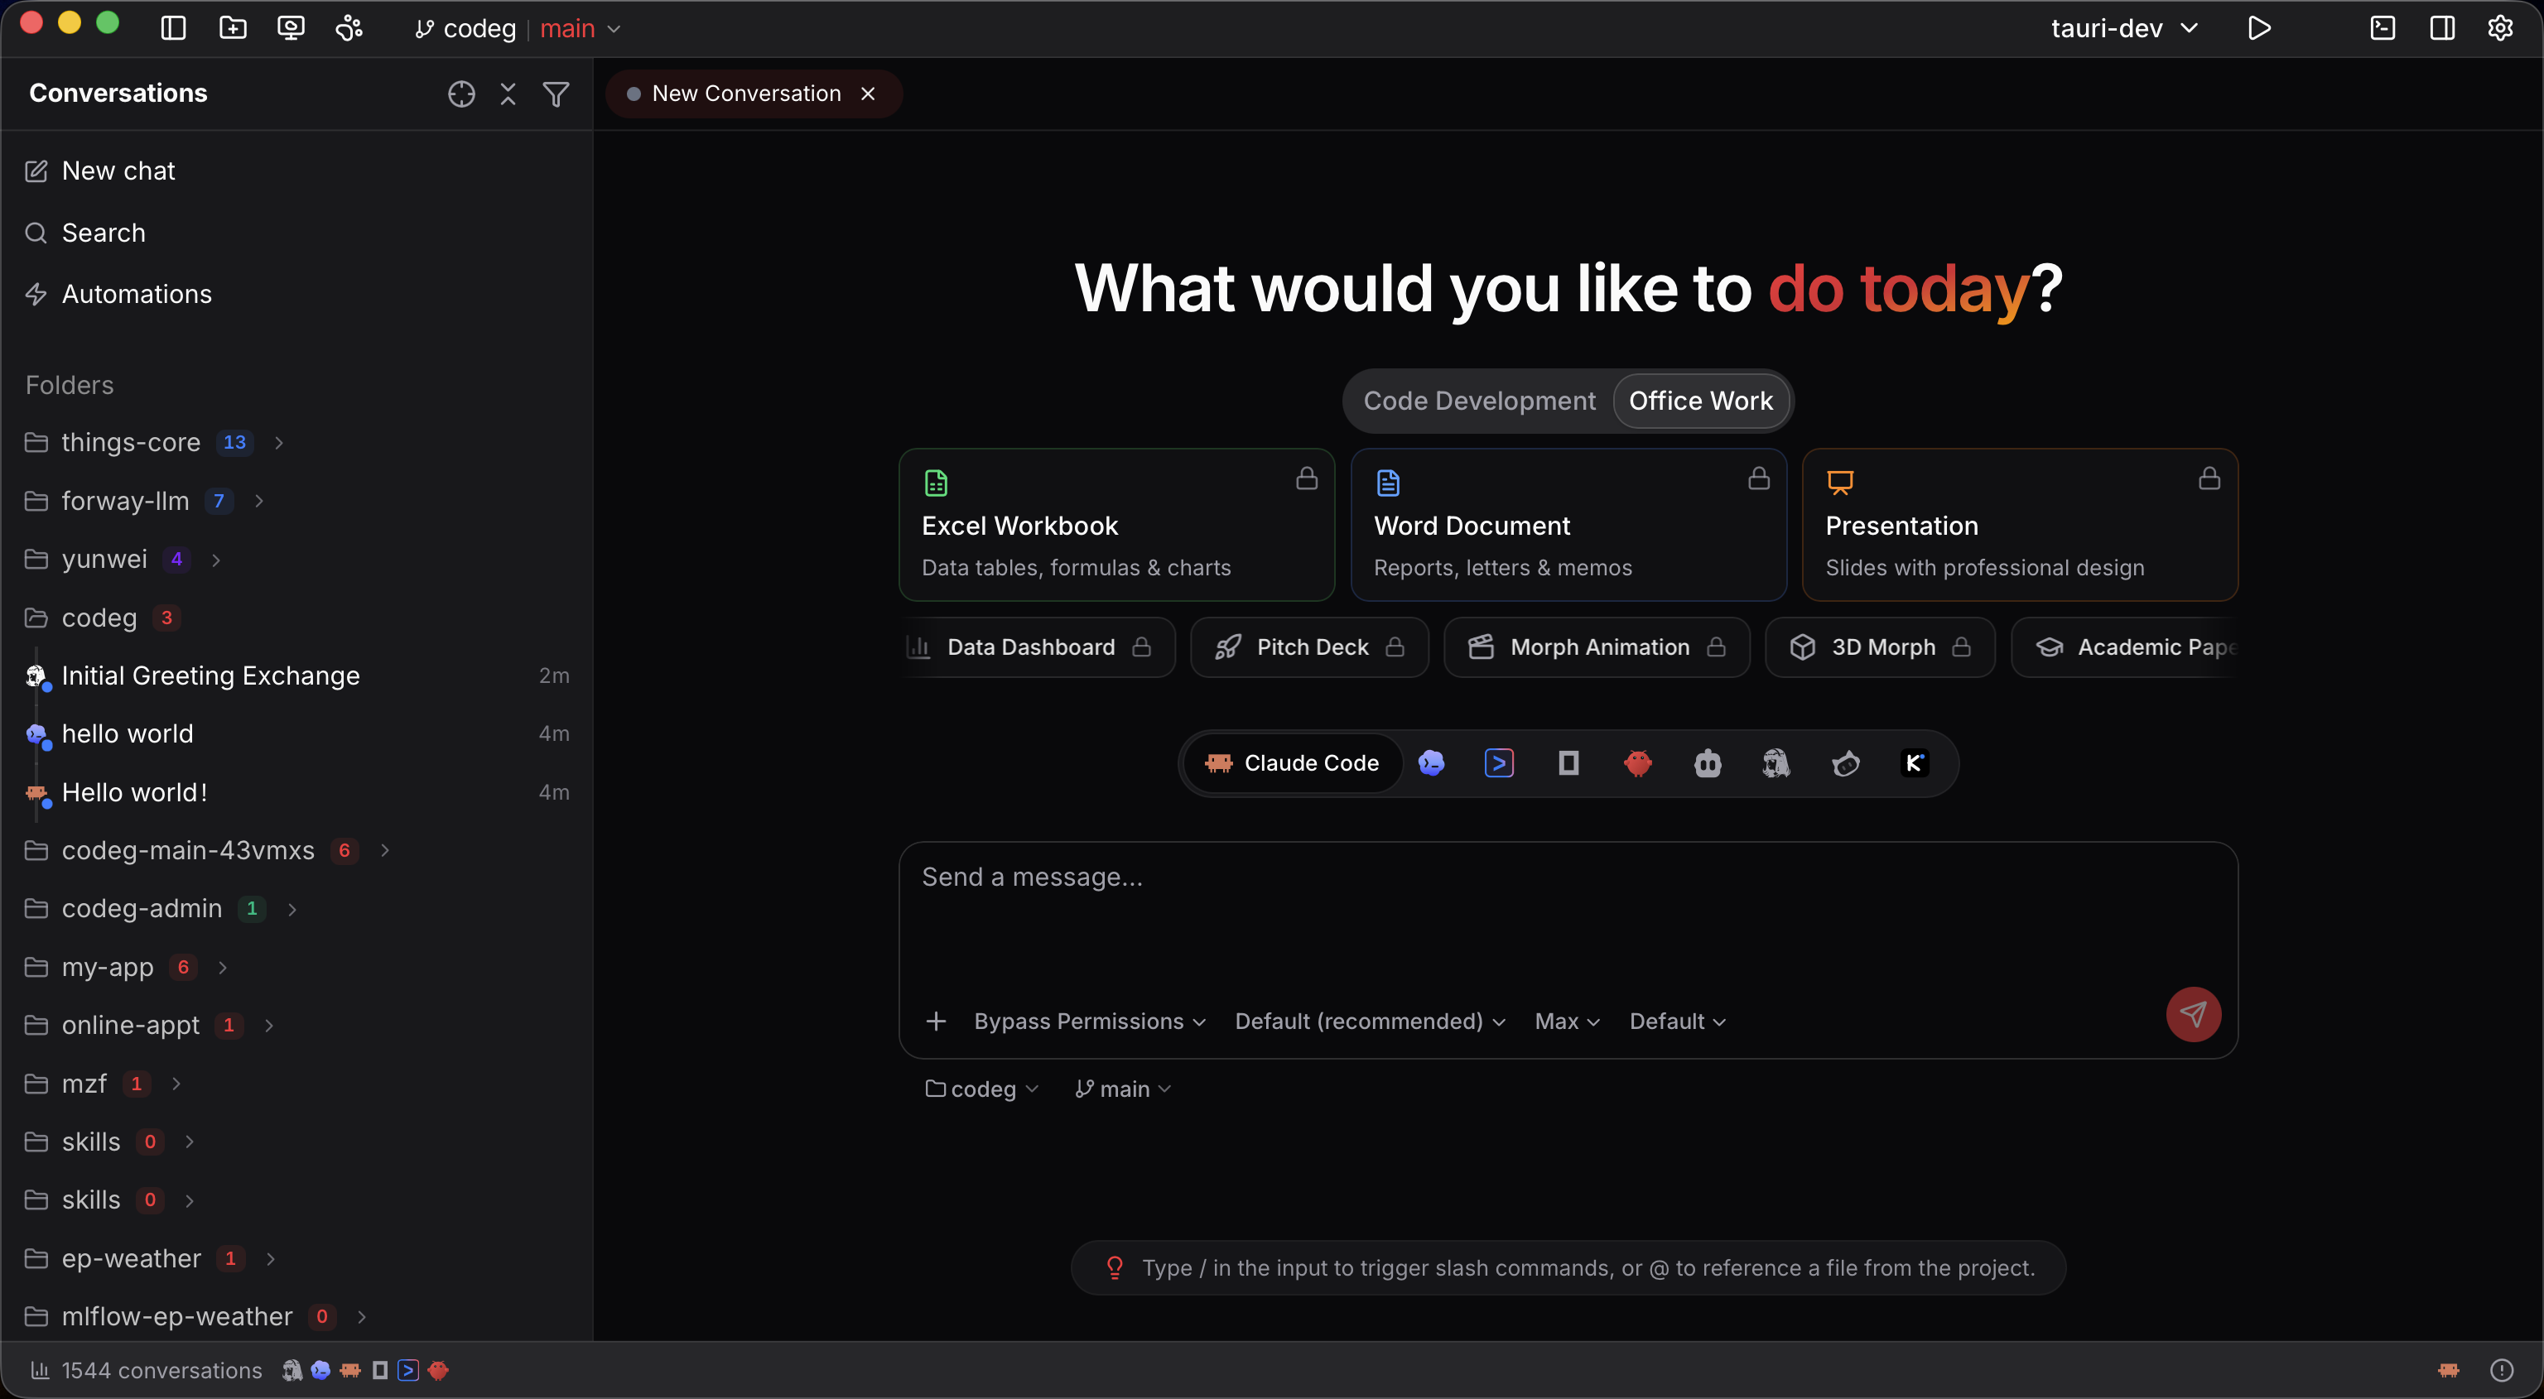Image resolution: width=2544 pixels, height=1399 pixels.
Task: Expand the codeg-admin folder chevron
Action: pos(292,908)
